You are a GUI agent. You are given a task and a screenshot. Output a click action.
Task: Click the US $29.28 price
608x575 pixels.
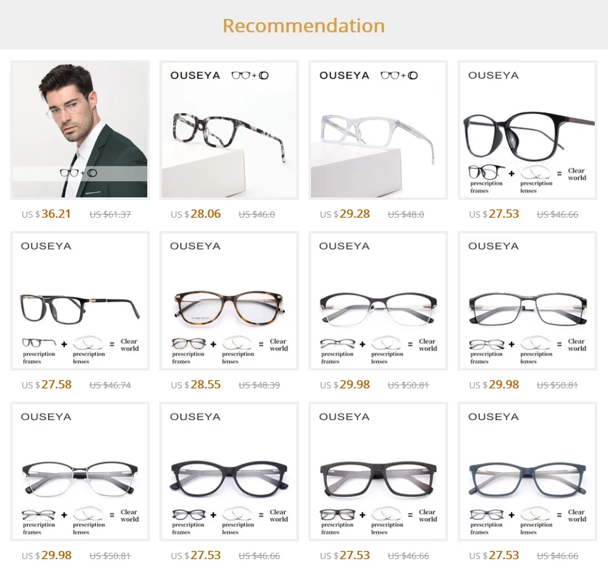[x=345, y=214]
